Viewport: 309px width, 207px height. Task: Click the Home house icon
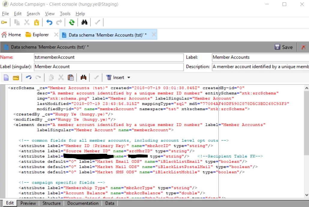4,35
